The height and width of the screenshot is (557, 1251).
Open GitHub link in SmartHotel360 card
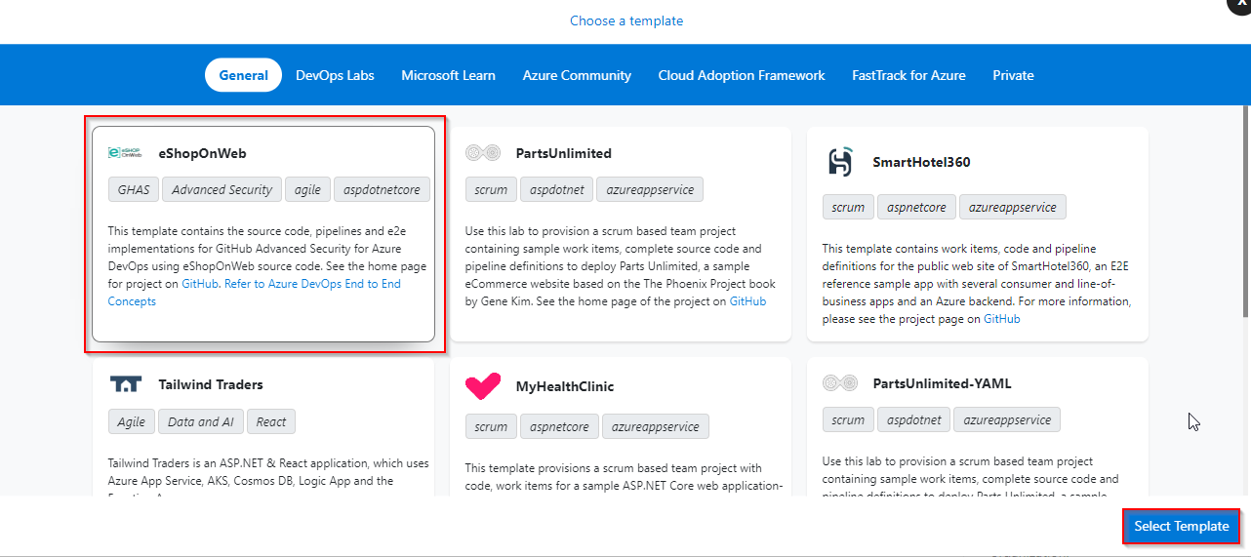tap(1001, 319)
